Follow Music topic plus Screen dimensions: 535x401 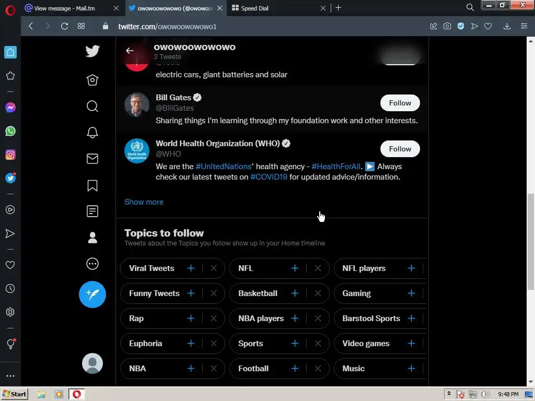[x=411, y=369]
